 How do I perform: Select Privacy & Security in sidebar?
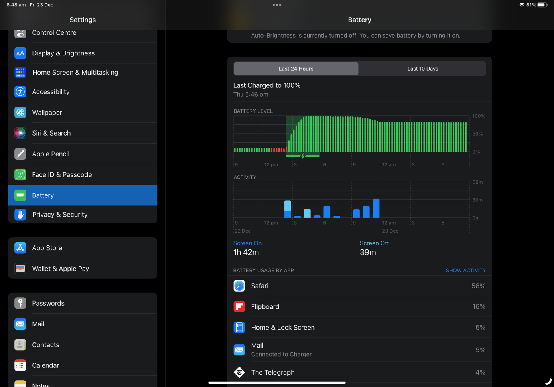point(83,215)
